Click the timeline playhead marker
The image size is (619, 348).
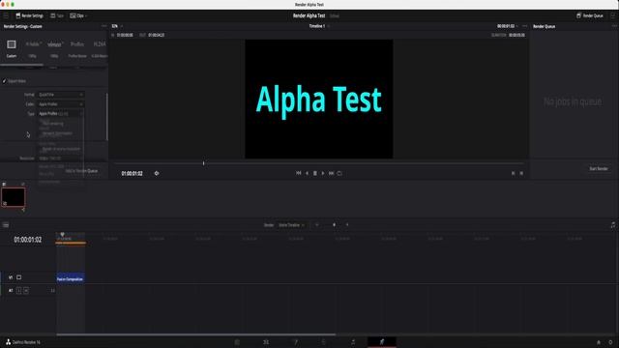(62, 234)
